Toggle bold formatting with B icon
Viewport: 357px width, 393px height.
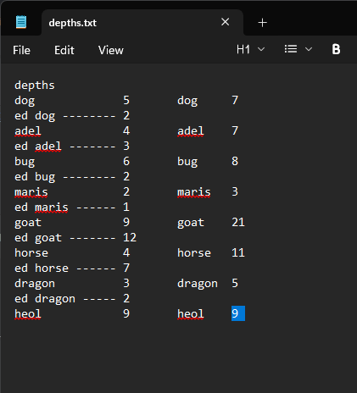(x=336, y=49)
